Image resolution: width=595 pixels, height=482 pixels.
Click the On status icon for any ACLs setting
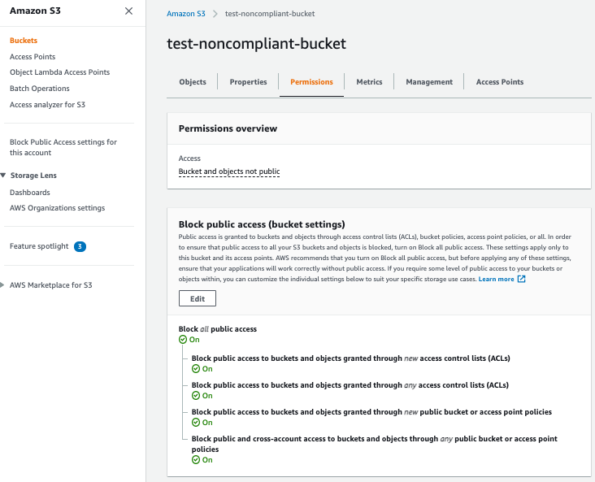(x=196, y=396)
